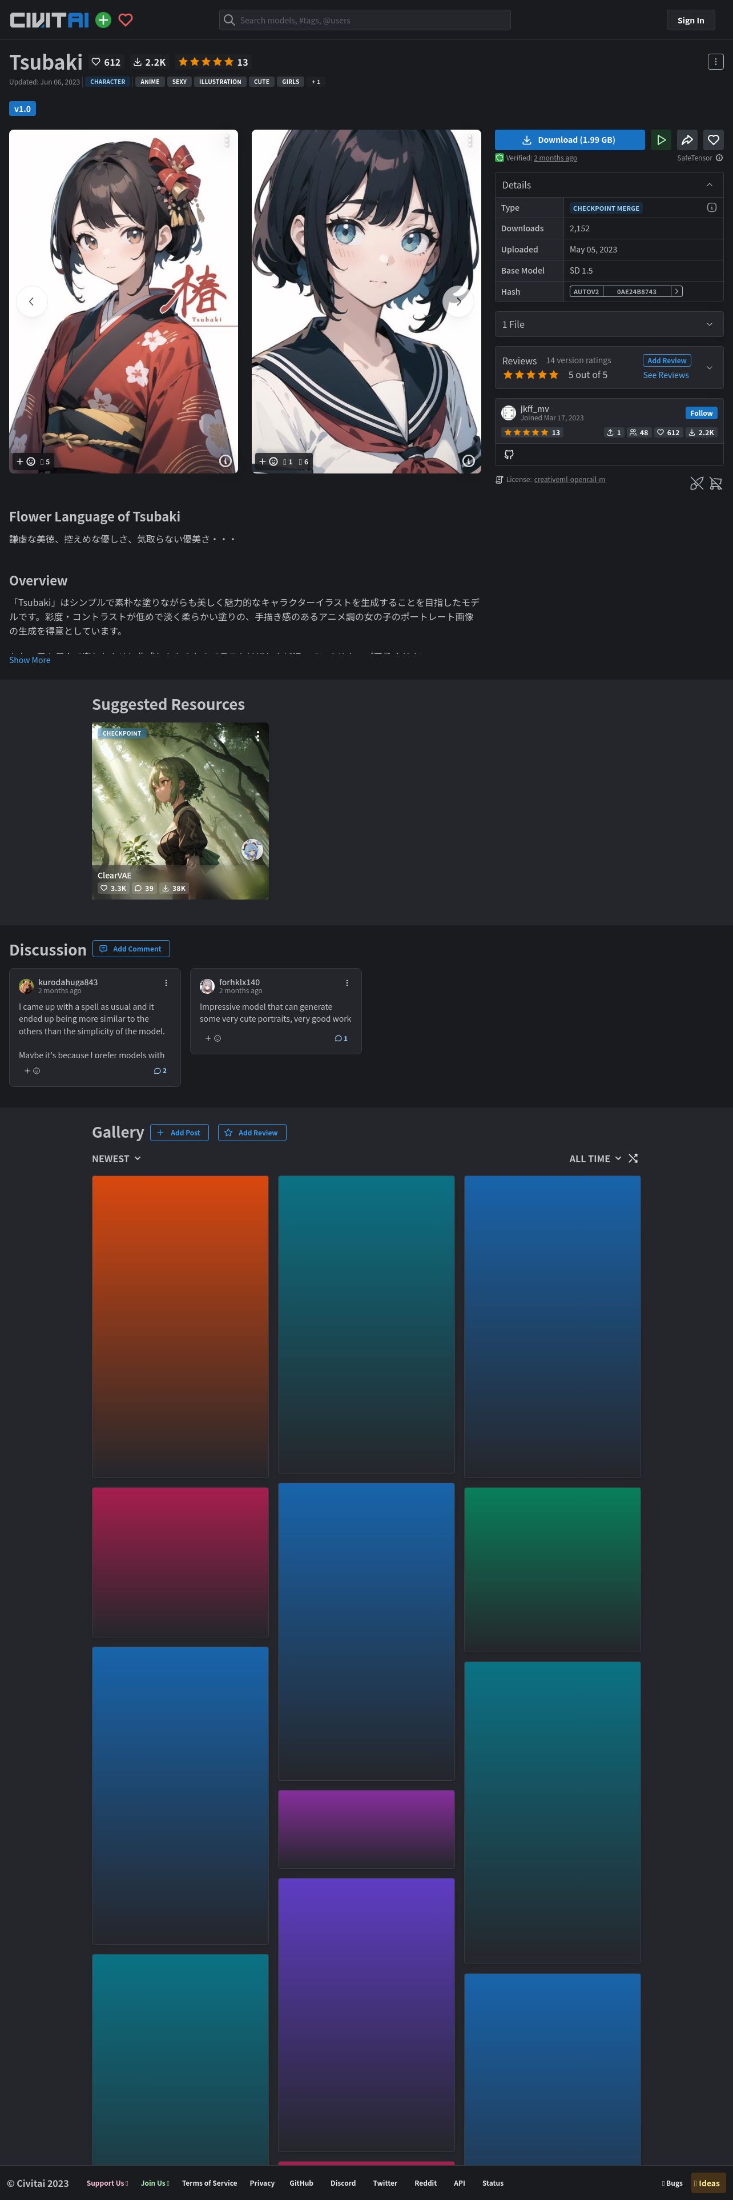Open the three-dot model options menu

point(715,62)
